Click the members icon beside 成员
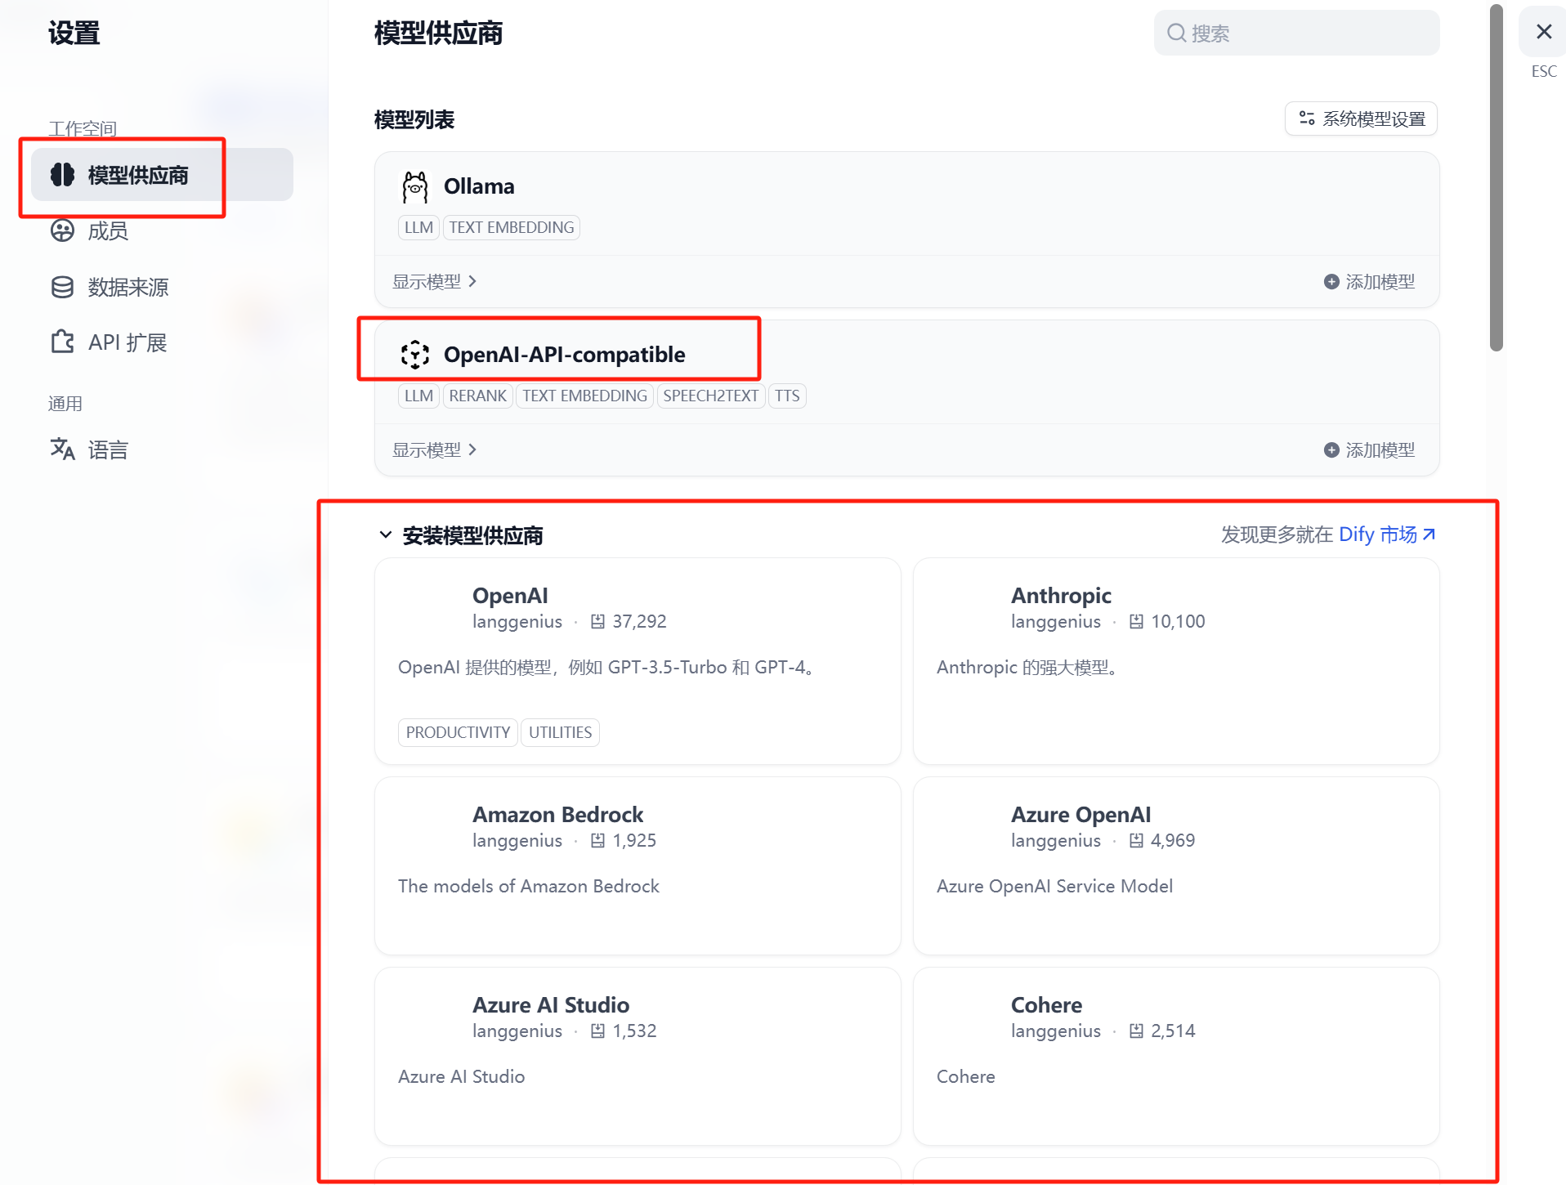This screenshot has height=1185, width=1566. point(62,231)
